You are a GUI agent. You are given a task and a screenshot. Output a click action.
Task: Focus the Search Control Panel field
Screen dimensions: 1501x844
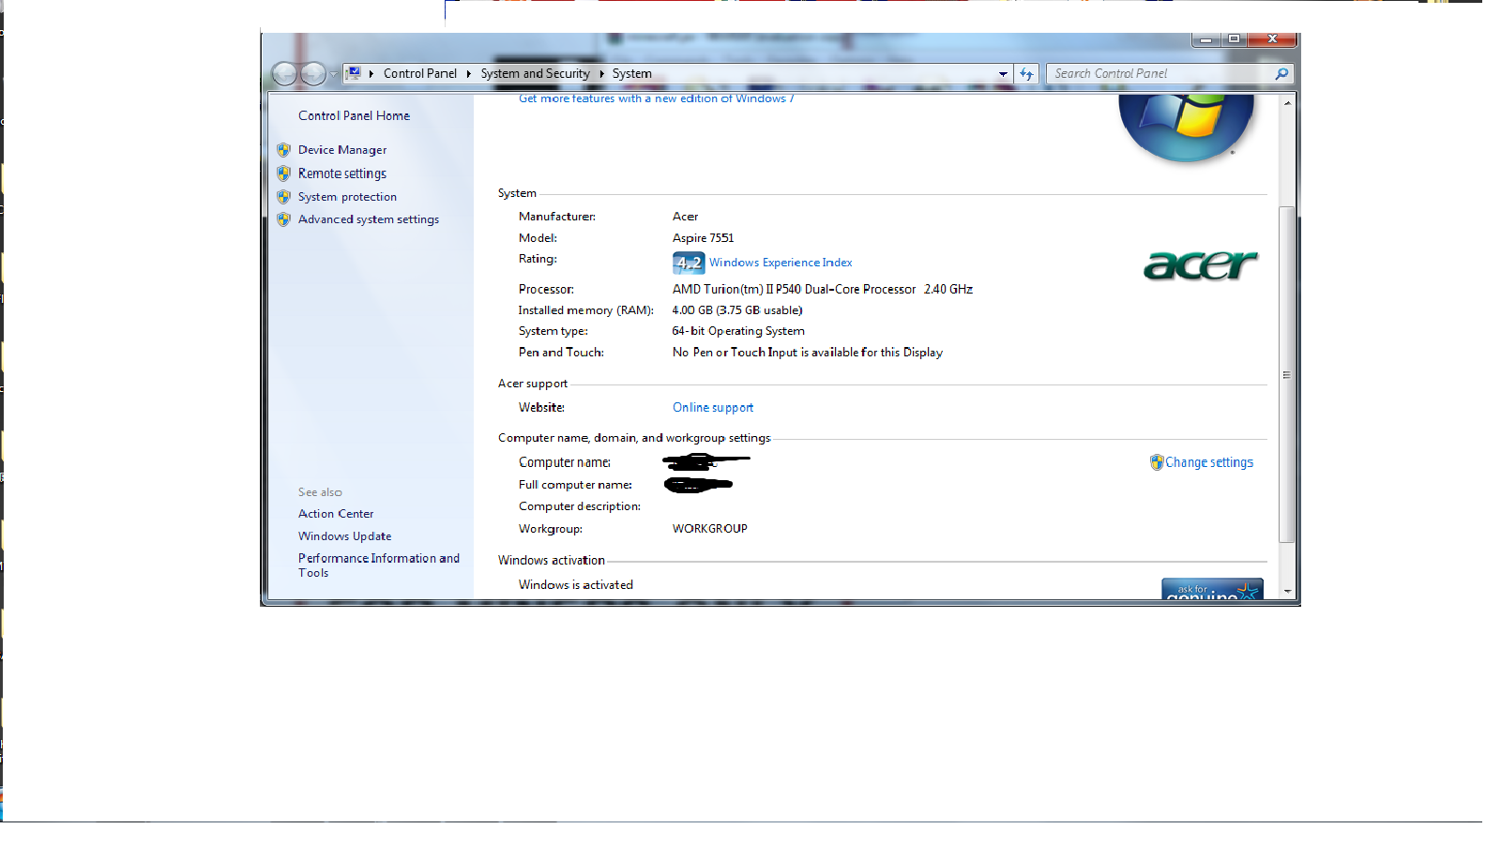tap(1159, 74)
